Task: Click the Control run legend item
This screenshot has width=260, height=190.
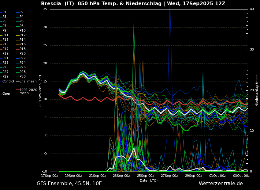Action: tap(8, 82)
